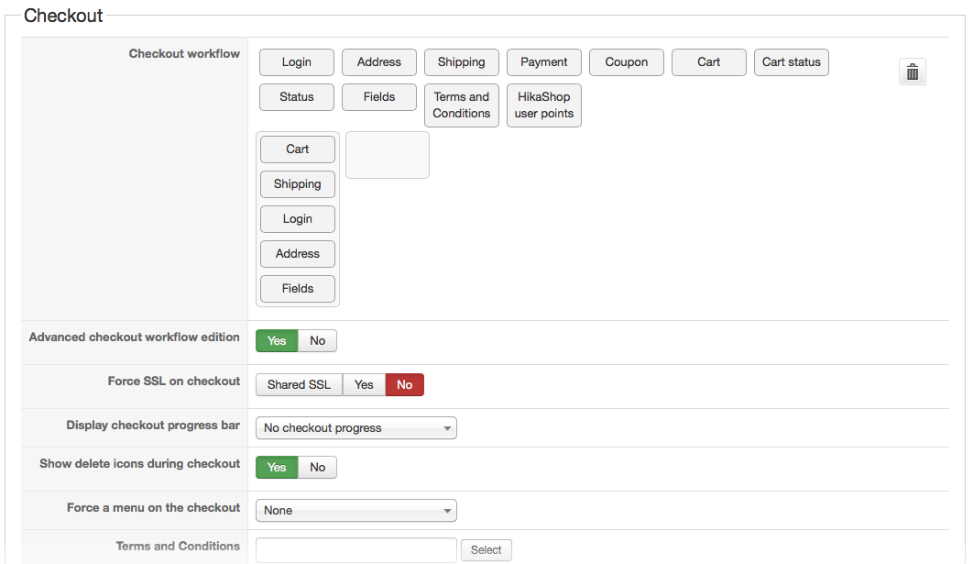Expand the Force a menu dropdown
The image size is (973, 564).
tap(355, 511)
